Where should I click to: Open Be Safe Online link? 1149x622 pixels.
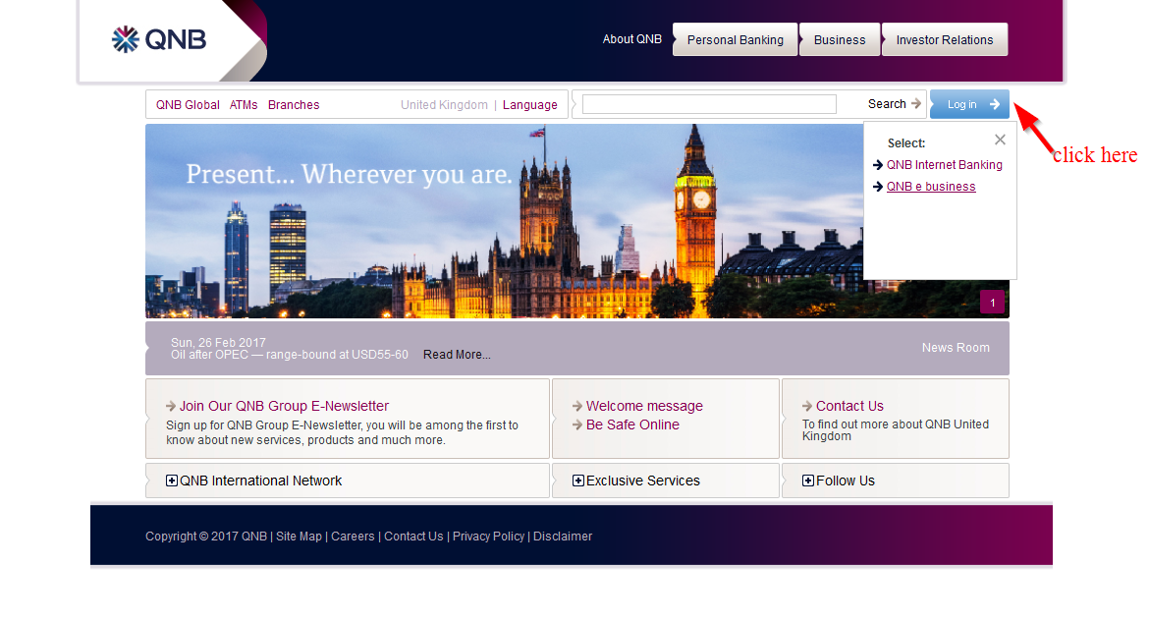(632, 424)
